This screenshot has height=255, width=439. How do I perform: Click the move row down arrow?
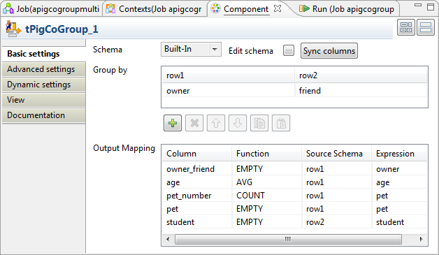pos(238,123)
